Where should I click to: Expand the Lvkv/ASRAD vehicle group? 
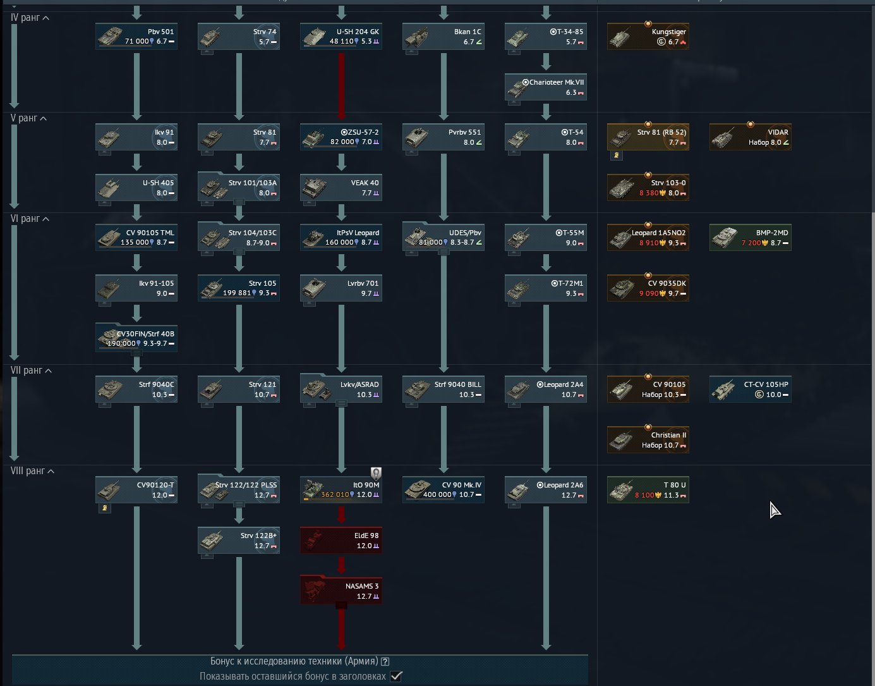tap(341, 403)
